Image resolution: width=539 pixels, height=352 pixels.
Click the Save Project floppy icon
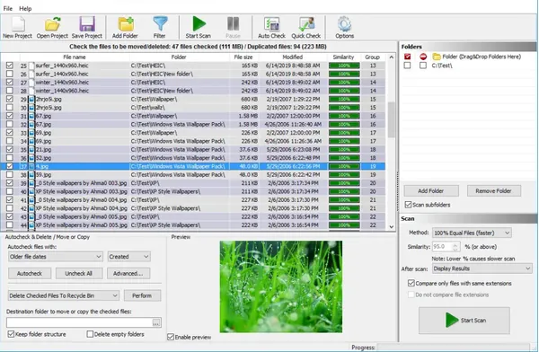87,27
